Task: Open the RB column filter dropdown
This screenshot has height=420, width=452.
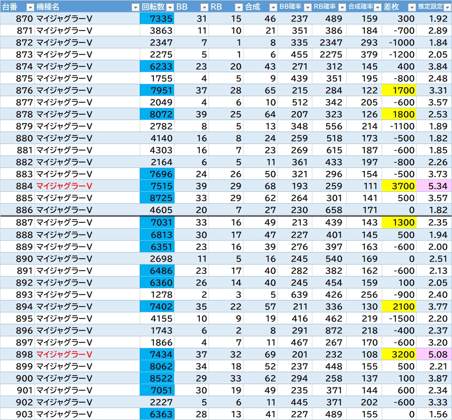Action: (239, 7)
